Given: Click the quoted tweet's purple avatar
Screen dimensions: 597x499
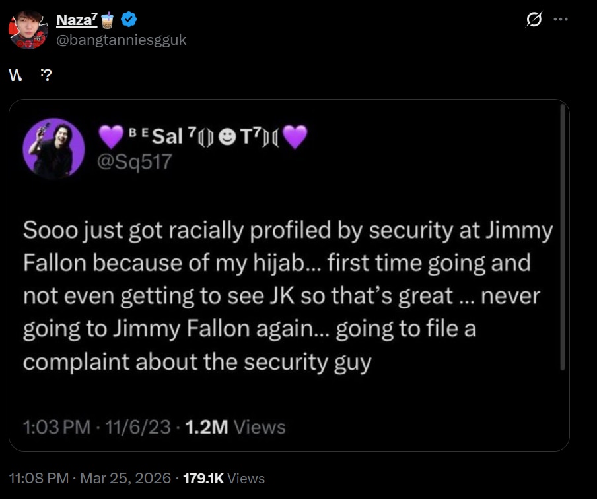Looking at the screenshot, I should pyautogui.click(x=53, y=148).
